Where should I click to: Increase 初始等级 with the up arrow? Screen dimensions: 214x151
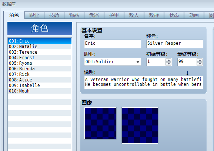pyautogui.click(x=168, y=60)
